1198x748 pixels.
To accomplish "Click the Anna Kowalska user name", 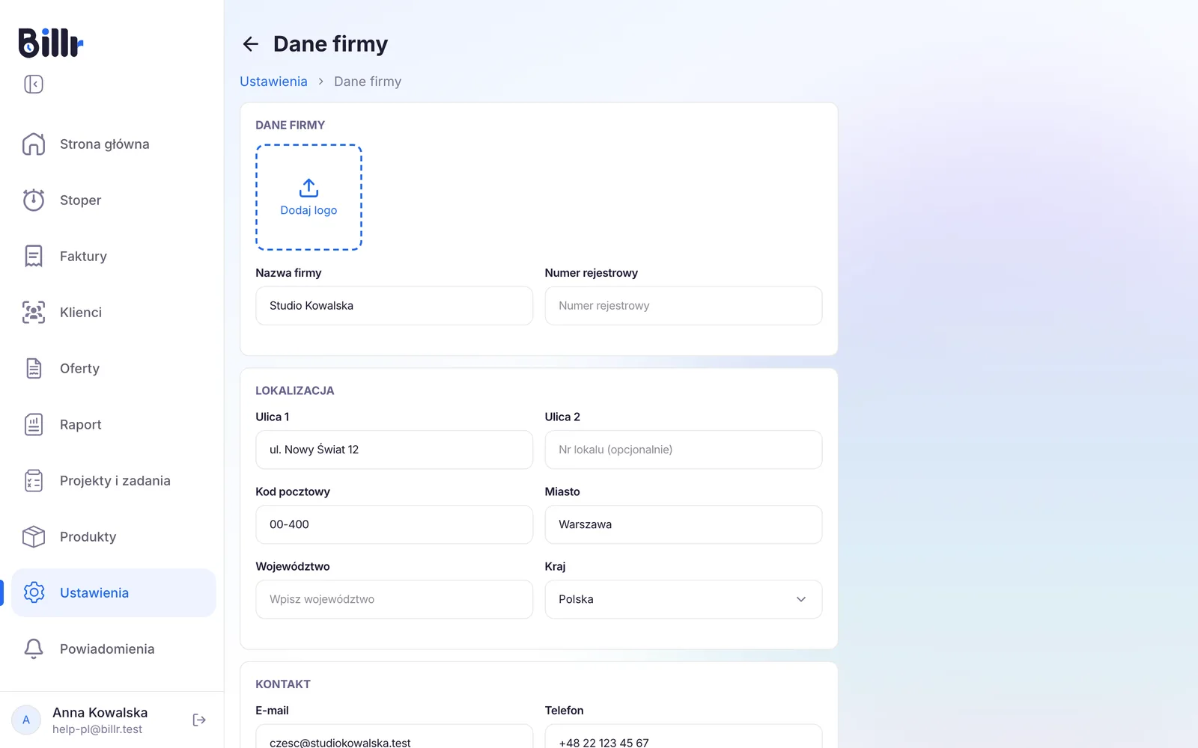I will coord(100,712).
